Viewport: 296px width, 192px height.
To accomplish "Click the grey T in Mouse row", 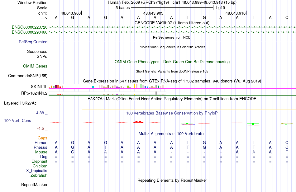I will click(287, 152).
